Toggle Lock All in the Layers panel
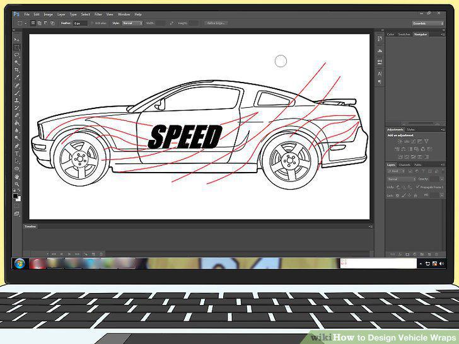Image resolution: width=459 pixels, height=344 pixels. [415, 195]
